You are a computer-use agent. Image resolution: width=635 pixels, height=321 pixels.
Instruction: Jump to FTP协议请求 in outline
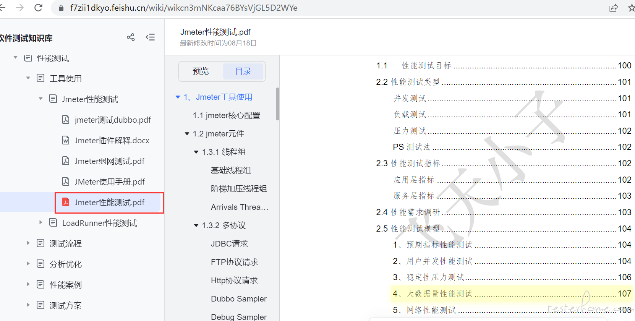(235, 262)
